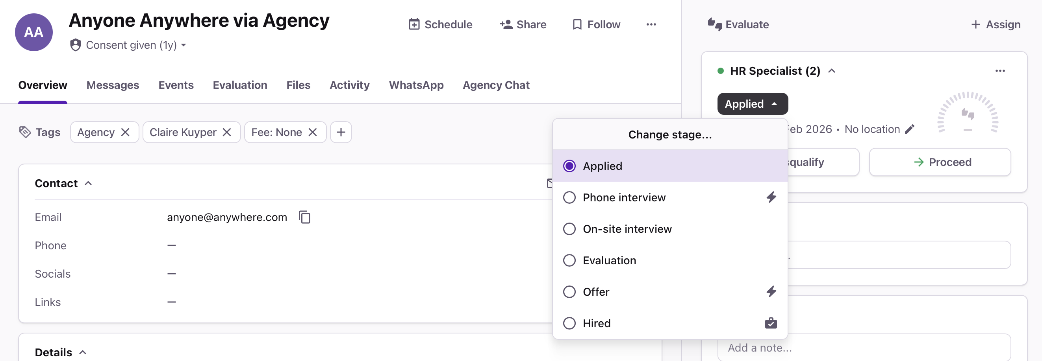Select the On-site interview stage radio button
Viewport: 1042px width, 361px height.
coord(569,229)
